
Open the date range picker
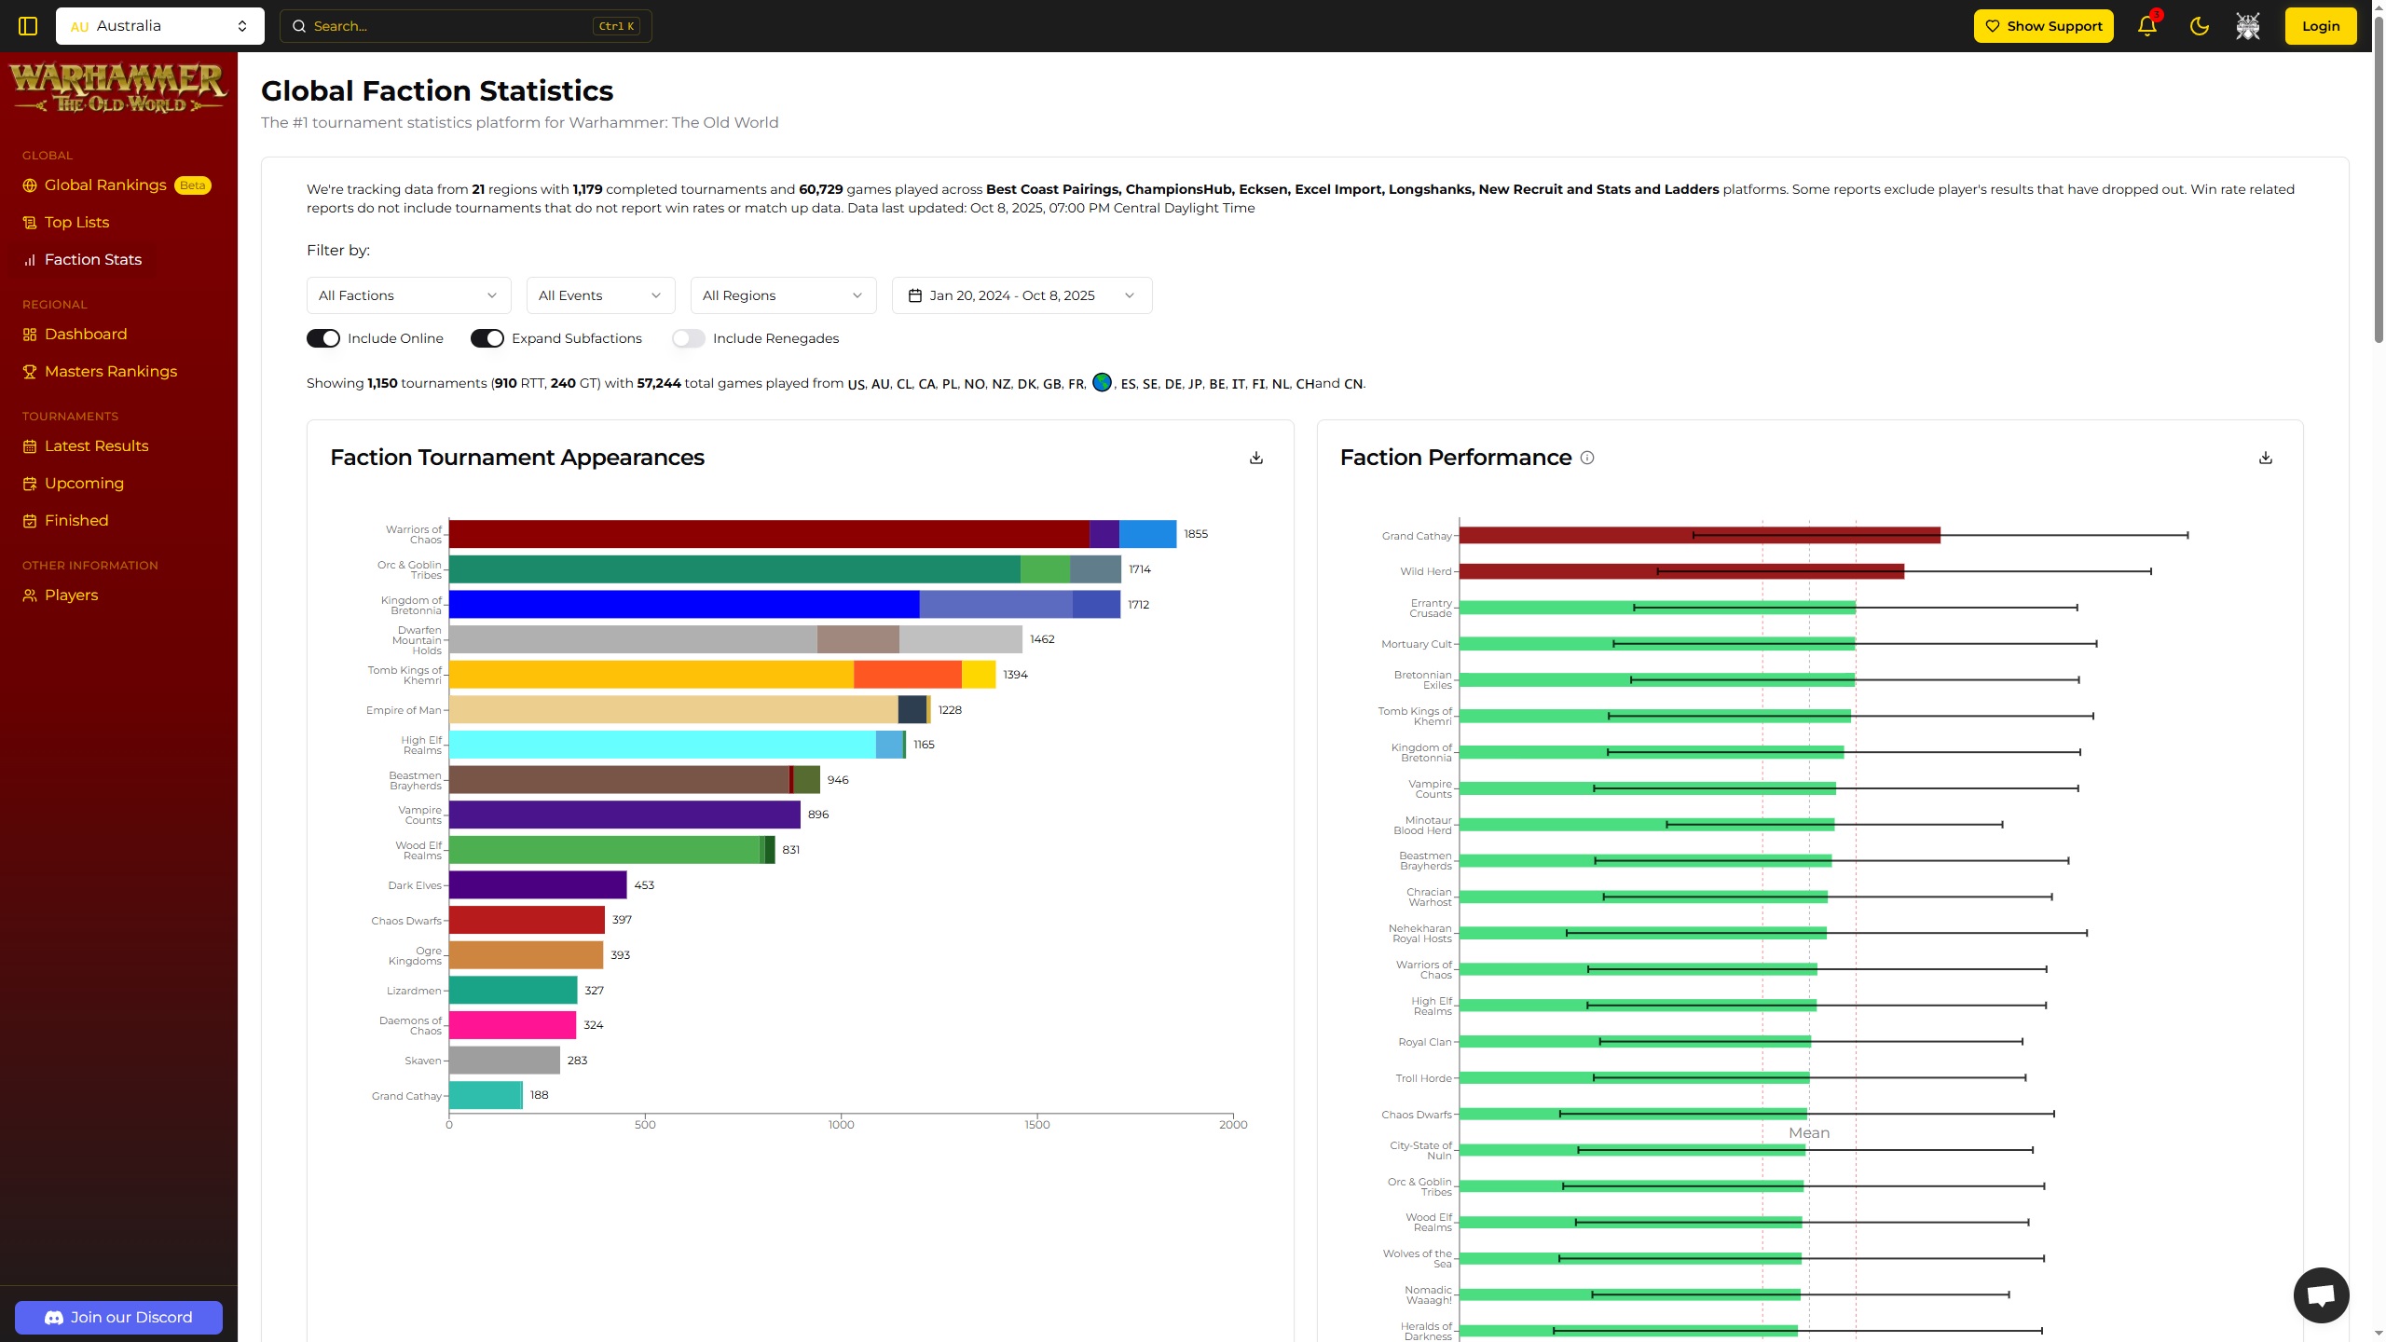point(1022,295)
